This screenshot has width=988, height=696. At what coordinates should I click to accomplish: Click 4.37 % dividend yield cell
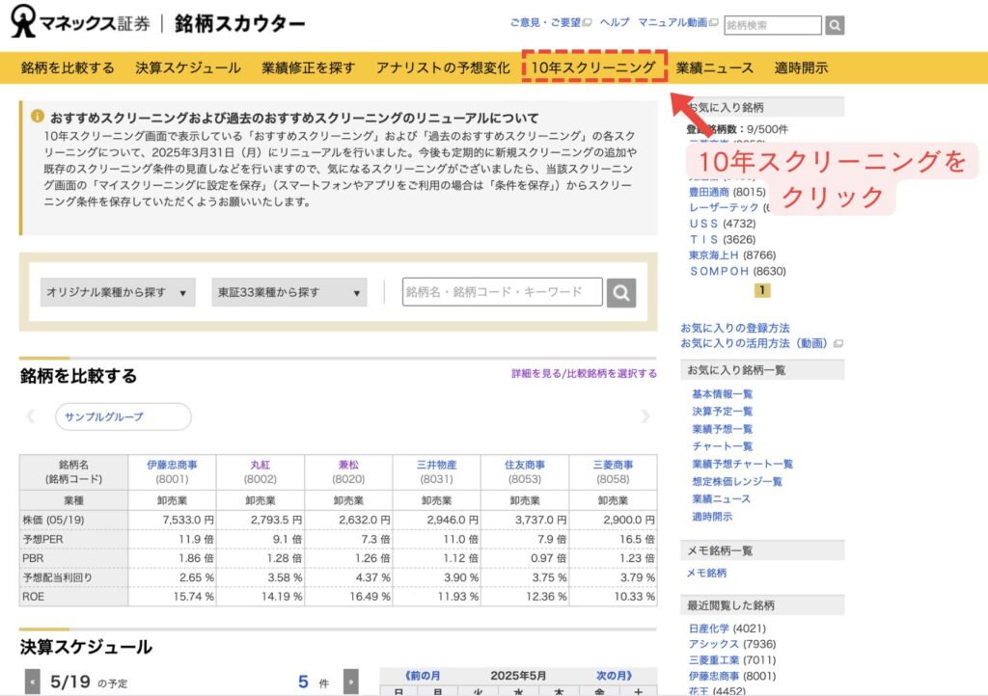348,577
